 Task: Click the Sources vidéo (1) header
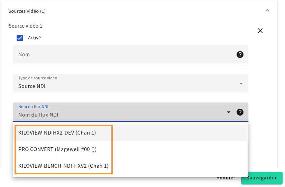tap(27, 11)
